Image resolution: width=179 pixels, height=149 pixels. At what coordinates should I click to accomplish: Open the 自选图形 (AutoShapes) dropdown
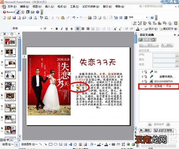[29, 144]
